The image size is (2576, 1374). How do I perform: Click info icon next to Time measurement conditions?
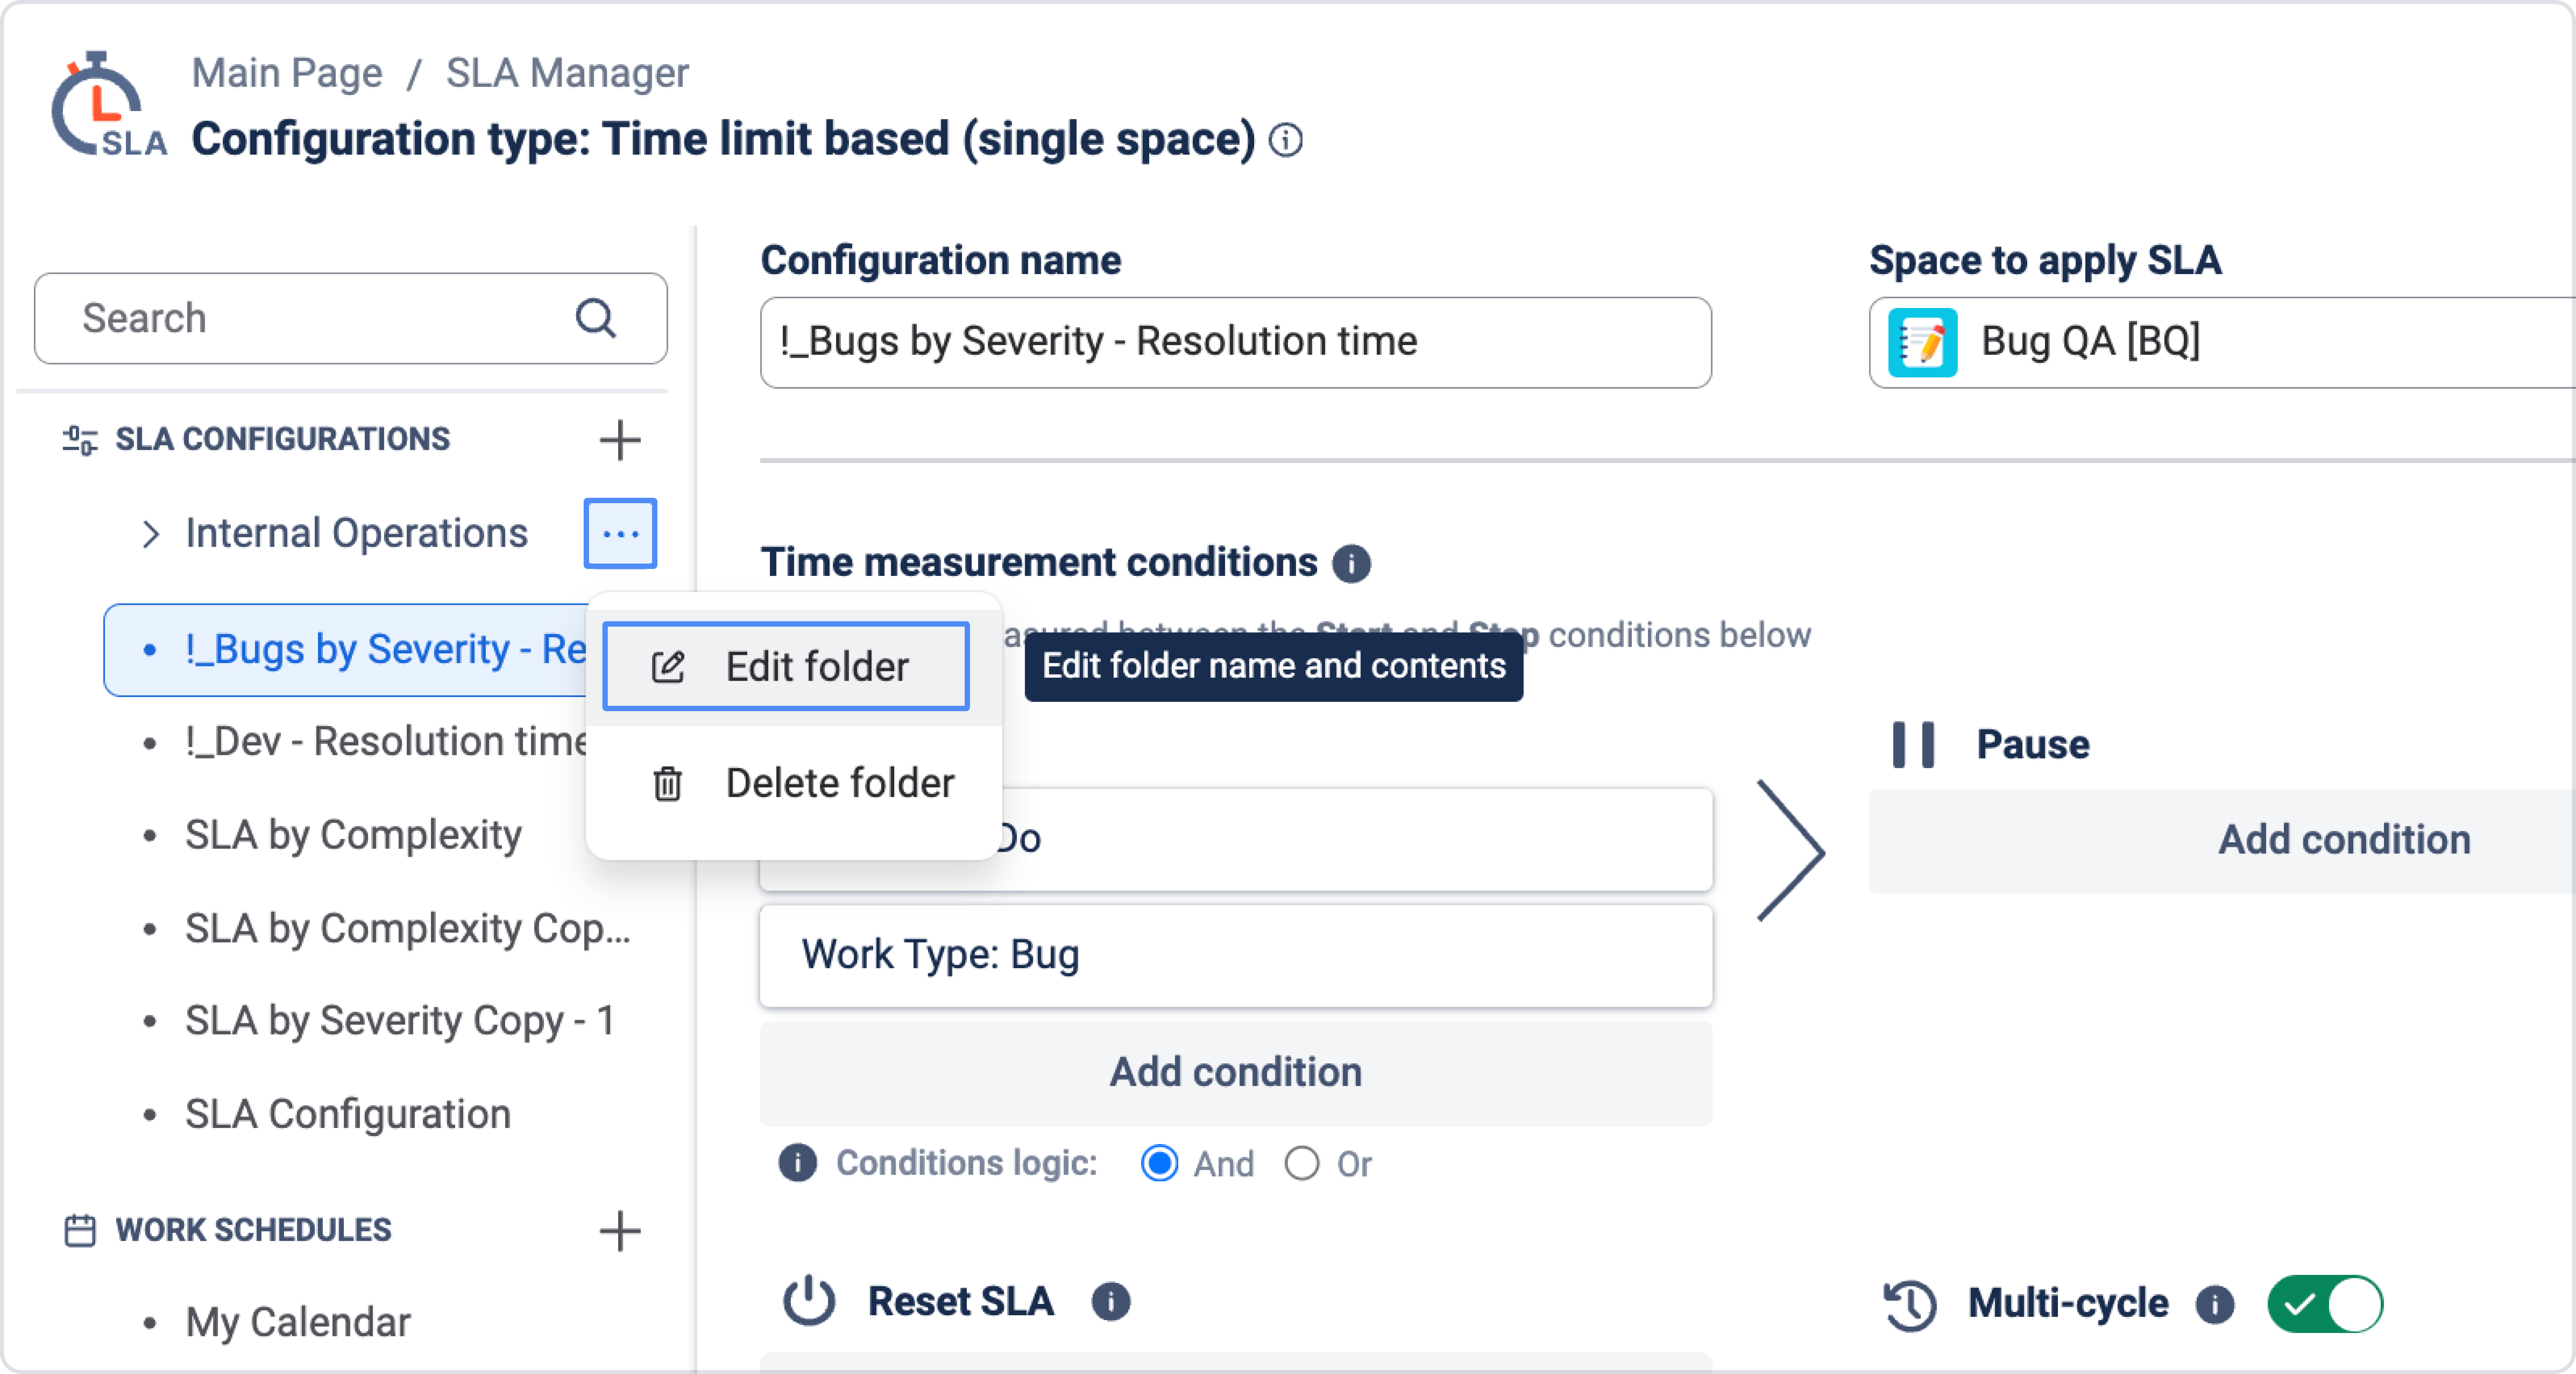1351,563
